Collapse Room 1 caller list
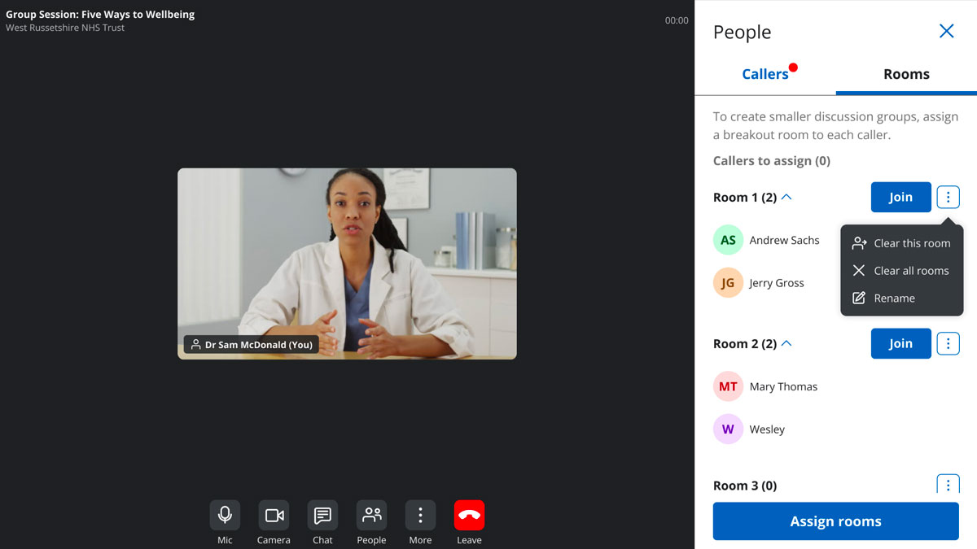 (786, 198)
